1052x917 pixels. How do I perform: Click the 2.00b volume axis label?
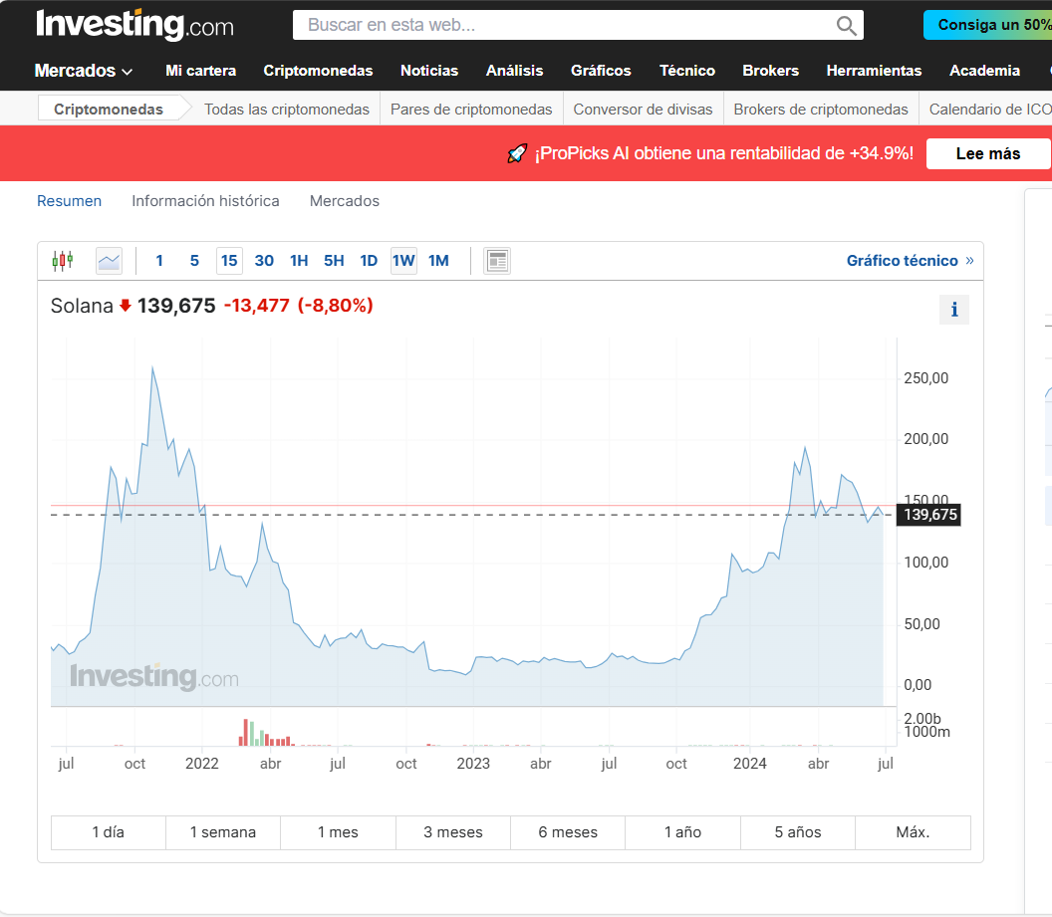click(922, 719)
